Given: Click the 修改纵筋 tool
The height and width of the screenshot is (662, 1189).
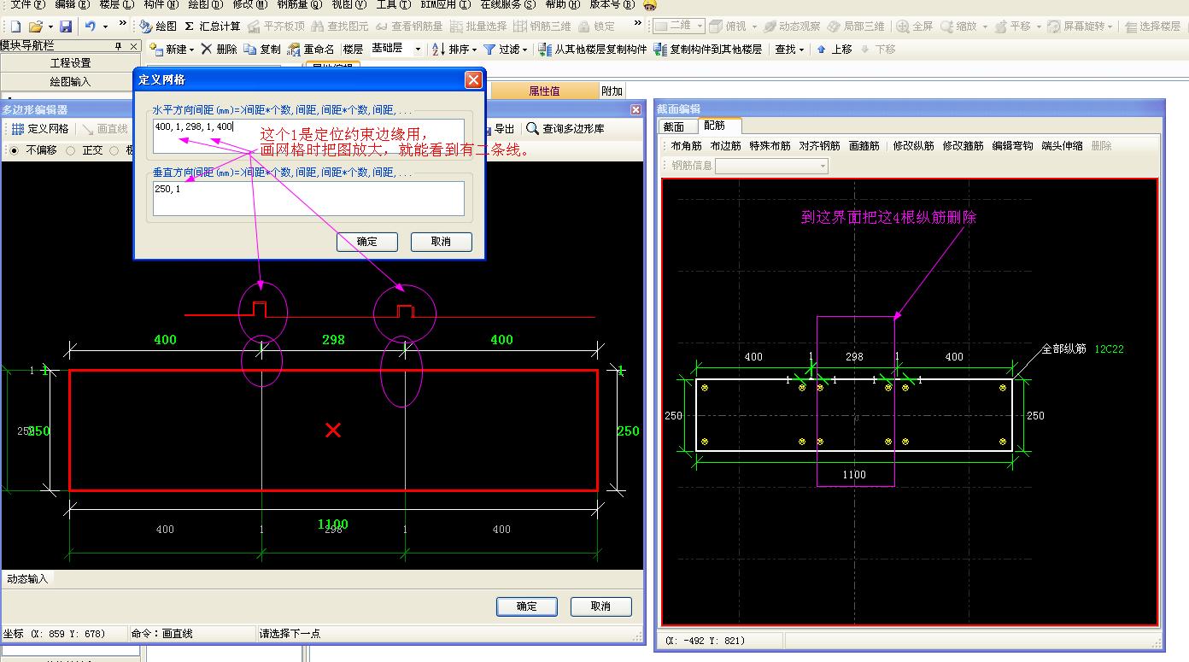Looking at the screenshot, I should click(x=914, y=146).
